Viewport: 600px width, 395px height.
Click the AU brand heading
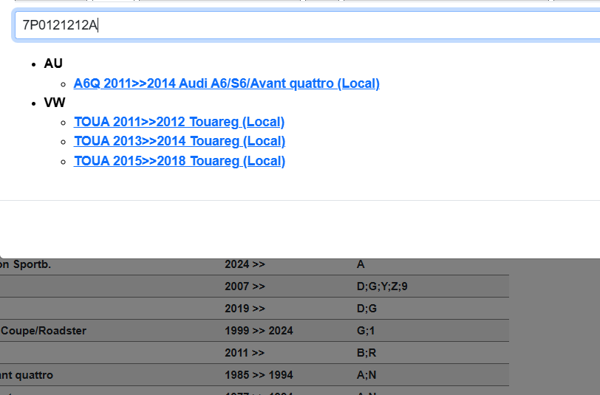pos(53,63)
